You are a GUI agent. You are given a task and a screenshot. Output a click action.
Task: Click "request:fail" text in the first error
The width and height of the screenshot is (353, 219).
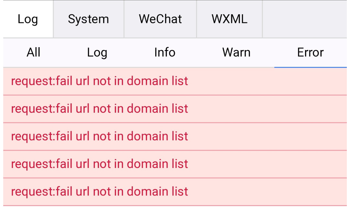click(41, 81)
